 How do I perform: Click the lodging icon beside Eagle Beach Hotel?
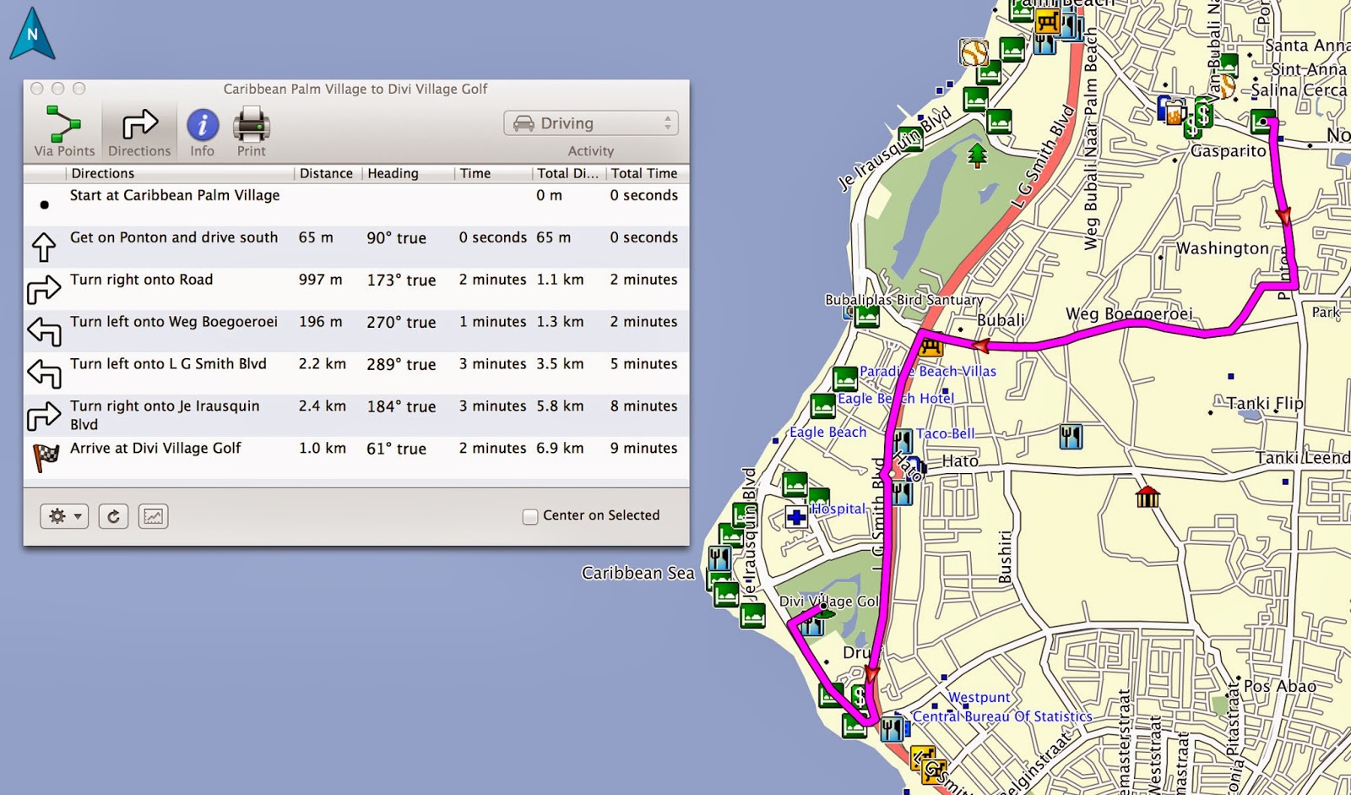[x=823, y=406]
